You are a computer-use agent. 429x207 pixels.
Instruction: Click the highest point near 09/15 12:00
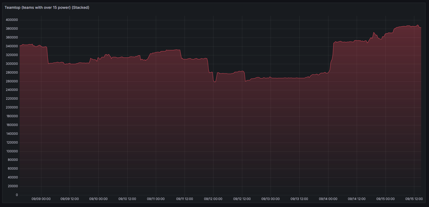418,25
